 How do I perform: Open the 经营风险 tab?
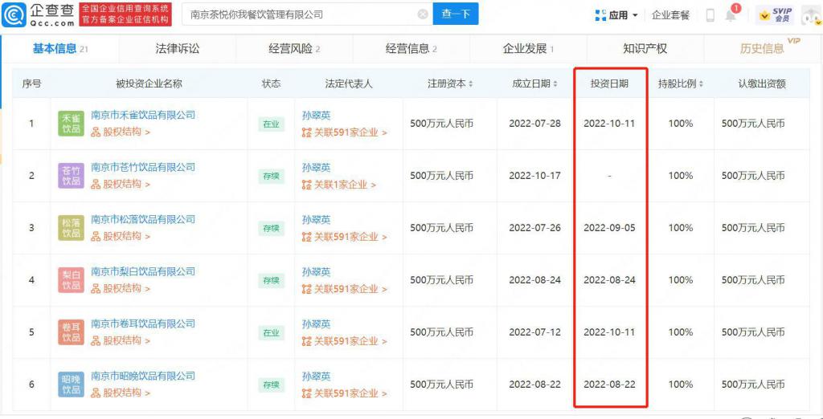click(x=294, y=49)
